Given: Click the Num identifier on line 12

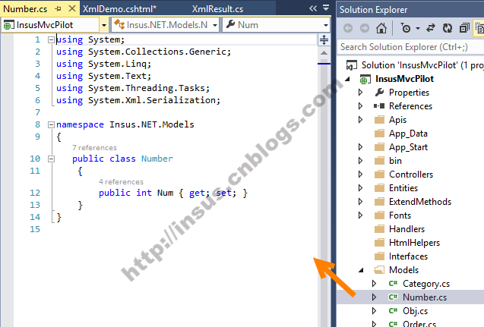Looking at the screenshot, I should click(x=165, y=193).
